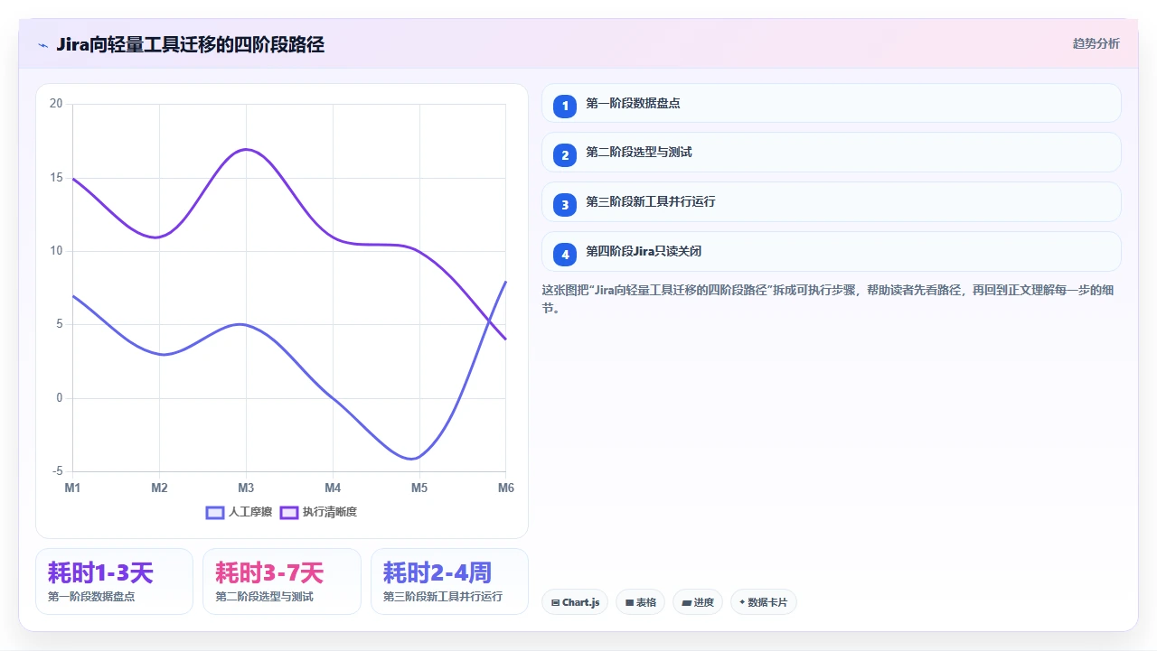This screenshot has height=651, width=1157.
Task: Open the 耗时1-3天 stat card
Action: 114,581
